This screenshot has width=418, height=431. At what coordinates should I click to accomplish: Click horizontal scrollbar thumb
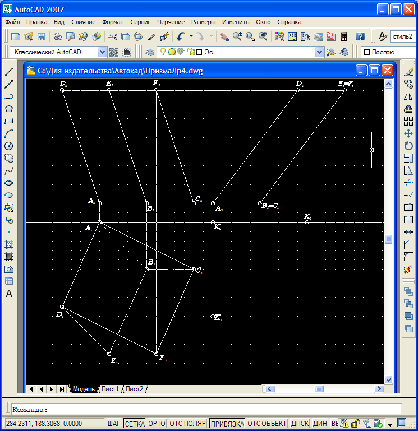click(x=319, y=389)
